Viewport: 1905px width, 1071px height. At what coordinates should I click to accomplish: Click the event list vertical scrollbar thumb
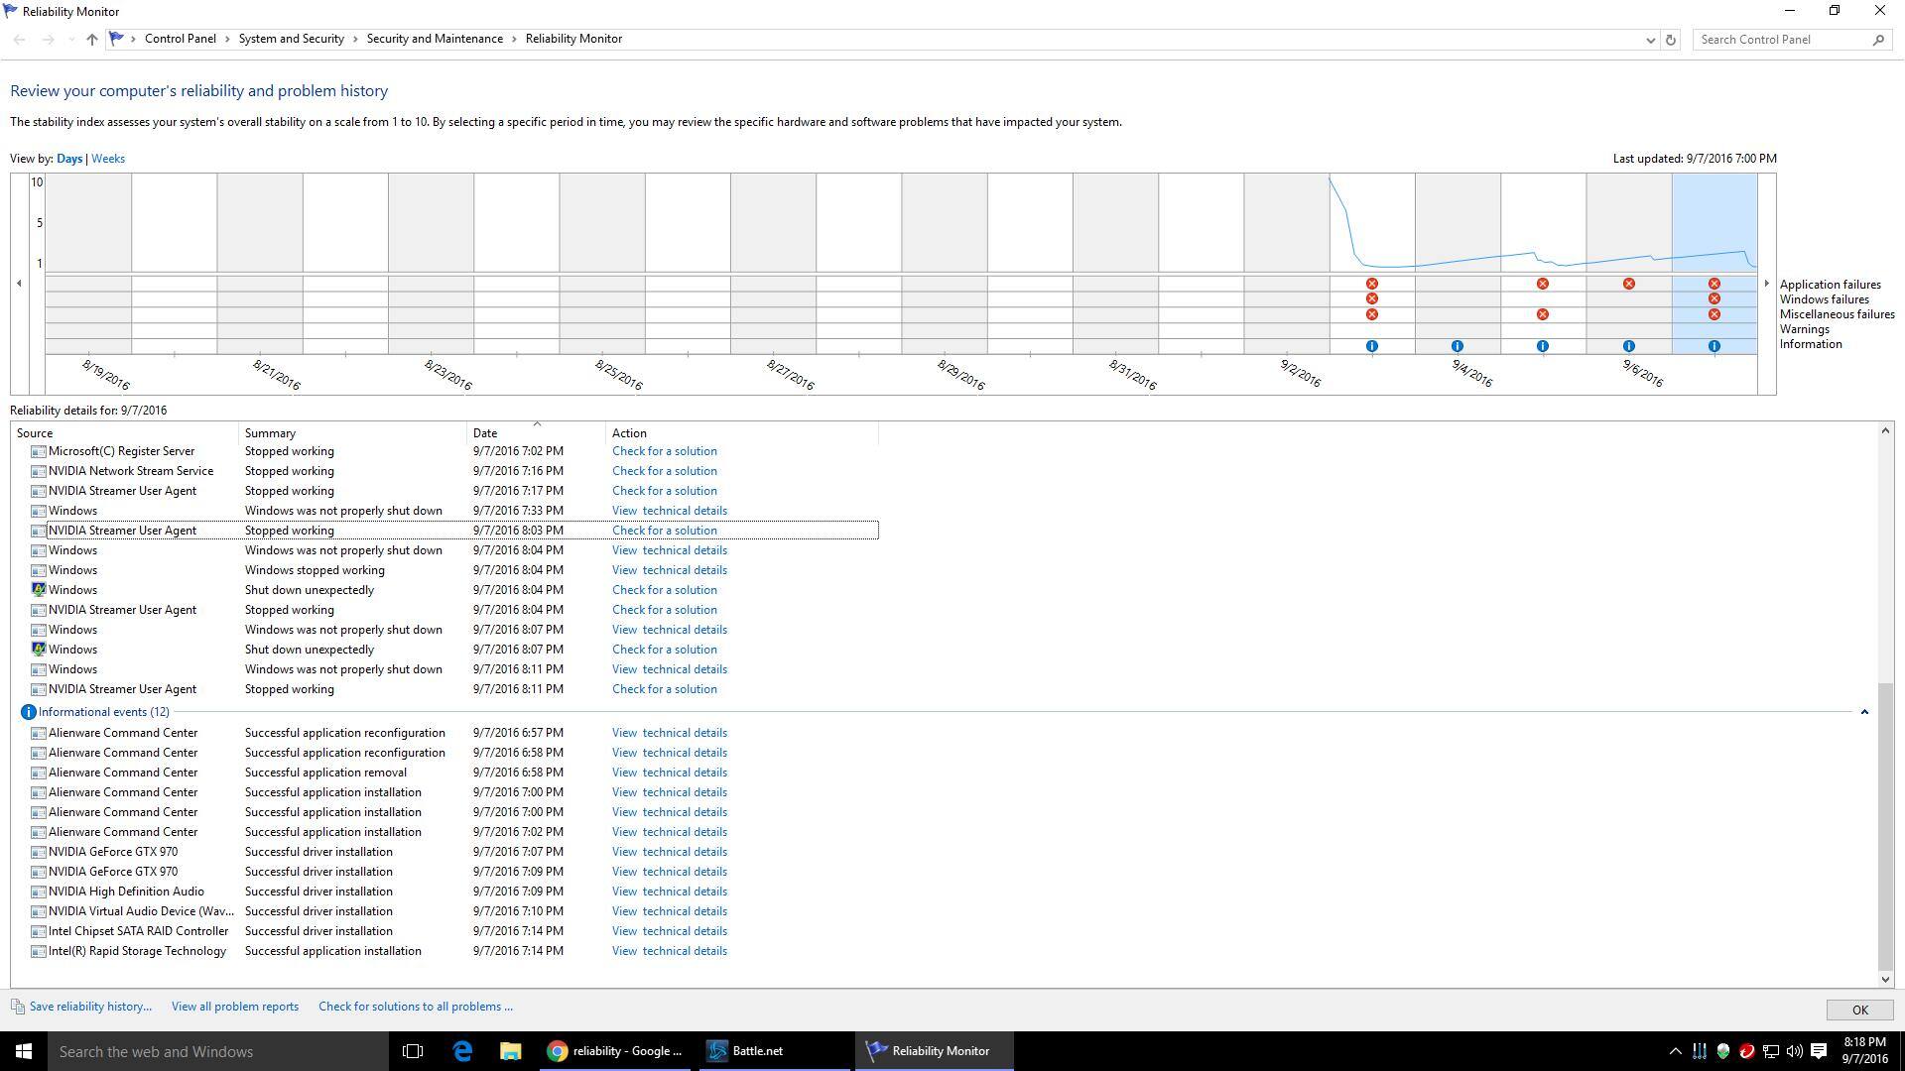coord(1885,825)
